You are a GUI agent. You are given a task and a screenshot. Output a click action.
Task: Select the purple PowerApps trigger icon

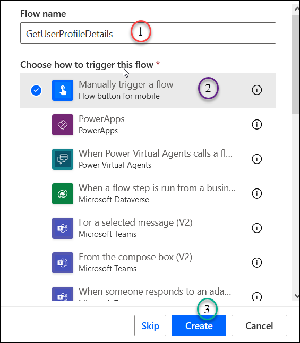(x=63, y=125)
